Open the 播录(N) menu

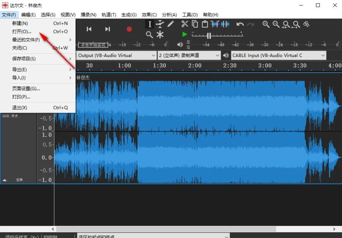click(88, 15)
